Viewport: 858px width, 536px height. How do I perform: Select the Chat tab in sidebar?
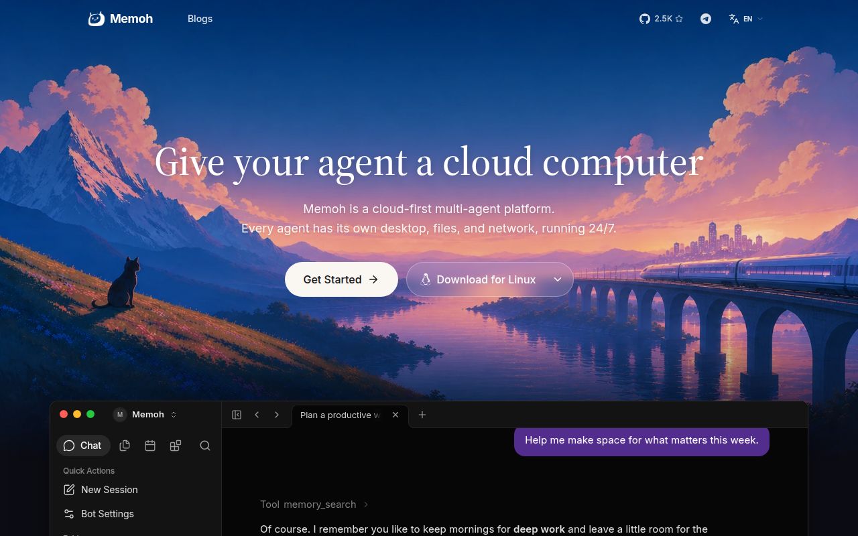pyautogui.click(x=84, y=446)
